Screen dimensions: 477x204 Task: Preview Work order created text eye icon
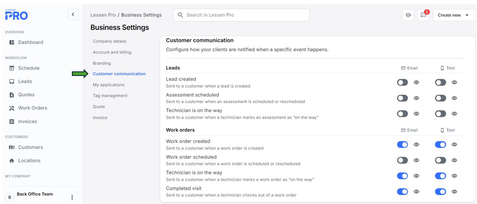pyautogui.click(x=454, y=144)
